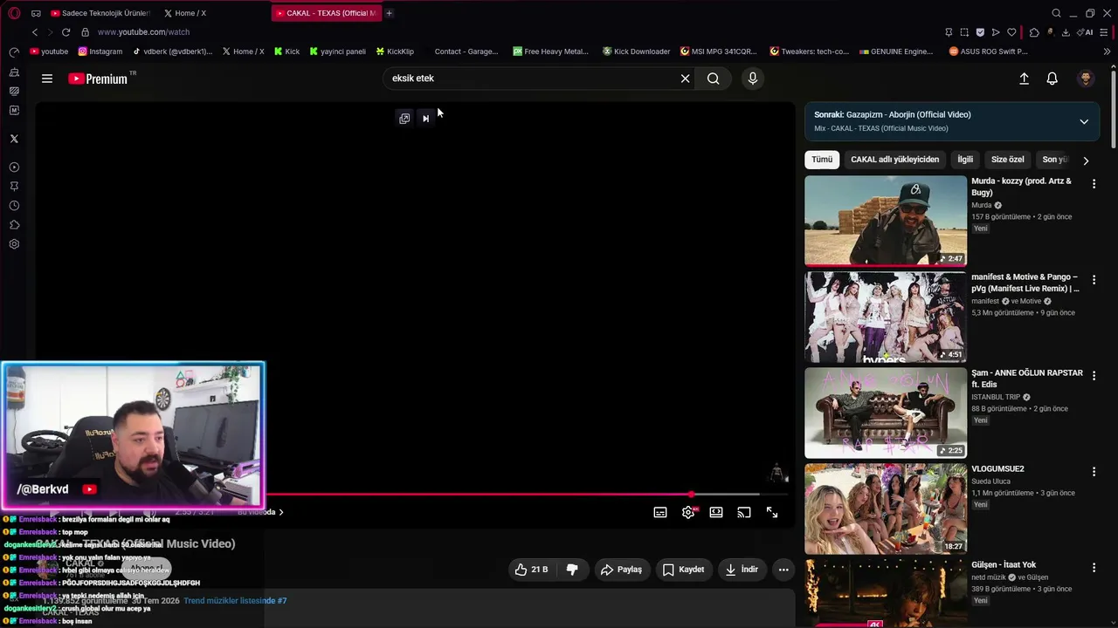Switch to the Sadece Teknolojik Ürünler tab
This screenshot has height=628, width=1118.
click(100, 13)
